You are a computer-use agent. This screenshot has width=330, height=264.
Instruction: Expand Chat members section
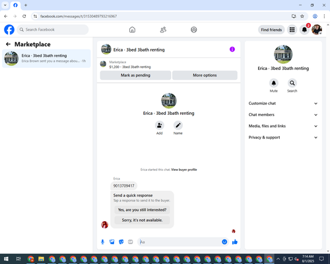pyautogui.click(x=283, y=115)
